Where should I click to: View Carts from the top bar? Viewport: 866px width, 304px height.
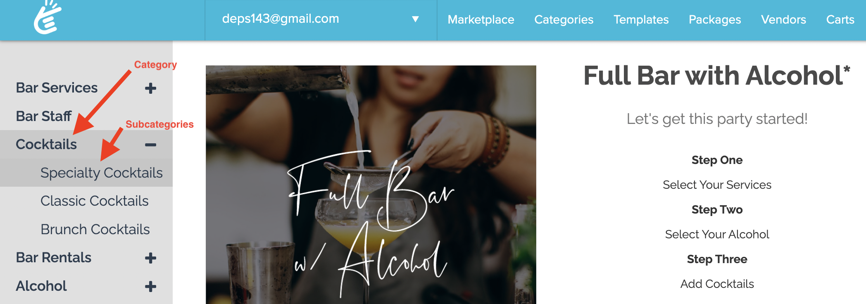[840, 19]
